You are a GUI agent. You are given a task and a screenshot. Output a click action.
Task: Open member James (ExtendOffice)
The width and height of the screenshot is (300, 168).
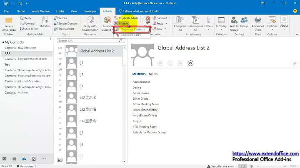pos(145,110)
